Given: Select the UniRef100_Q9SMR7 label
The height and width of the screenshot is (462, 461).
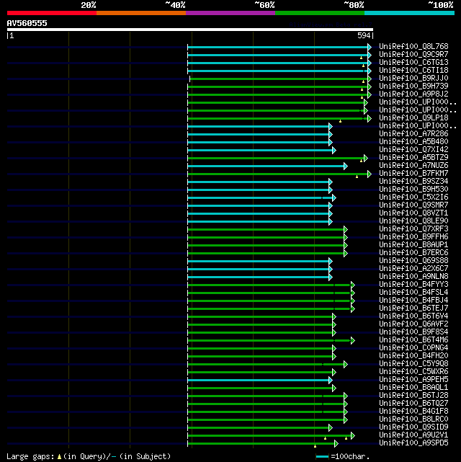Looking at the screenshot, I should (x=413, y=205).
